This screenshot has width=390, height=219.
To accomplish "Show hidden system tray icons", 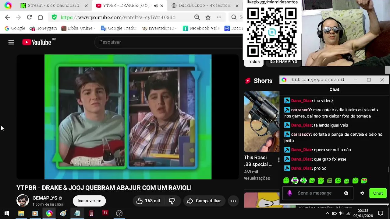I will coord(327,213).
